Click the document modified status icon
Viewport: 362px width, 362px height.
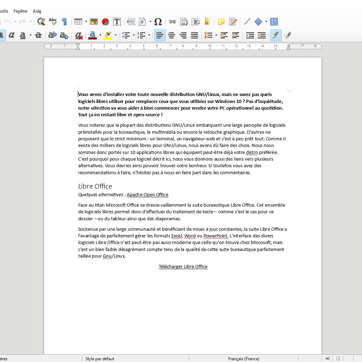tap(338, 359)
